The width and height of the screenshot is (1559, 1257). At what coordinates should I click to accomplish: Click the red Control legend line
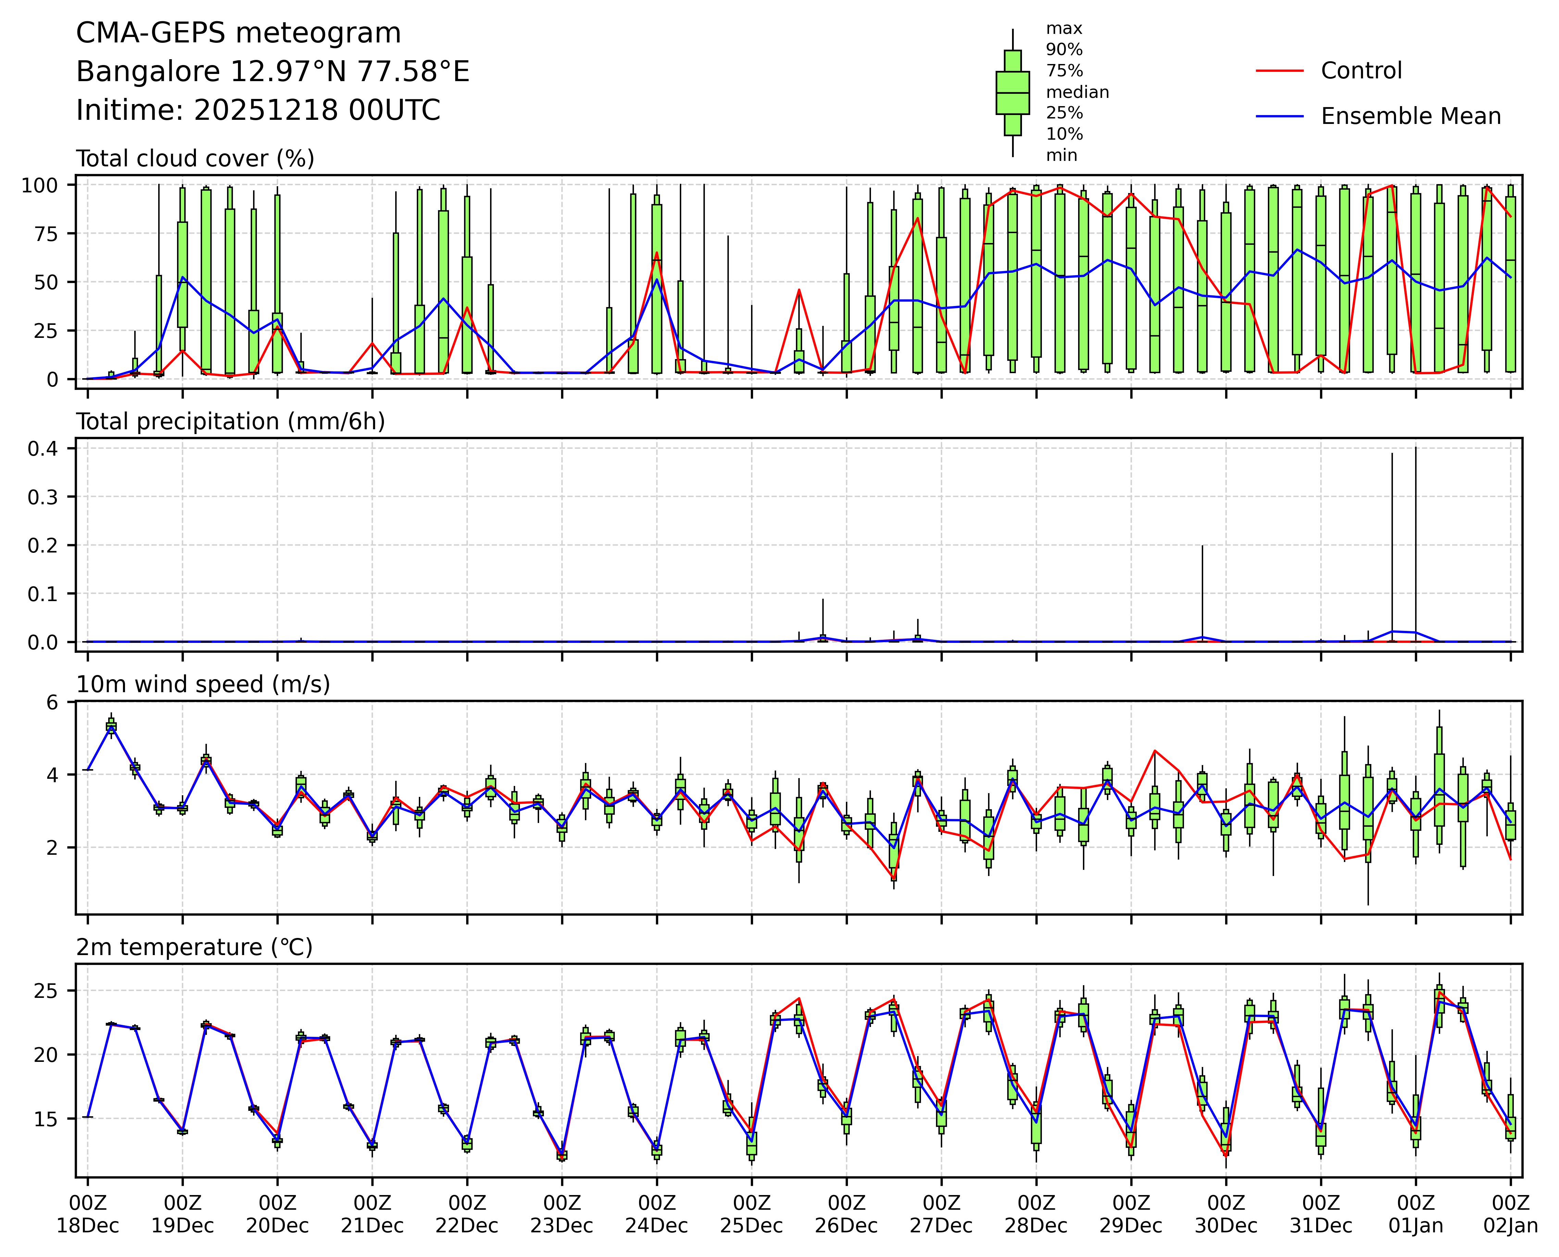point(1280,71)
